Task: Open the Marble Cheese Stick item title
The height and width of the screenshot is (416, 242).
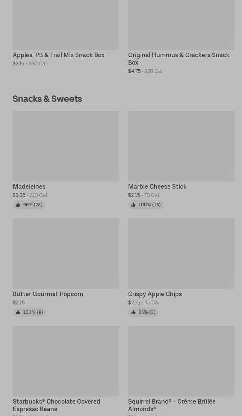Action: tap(157, 186)
